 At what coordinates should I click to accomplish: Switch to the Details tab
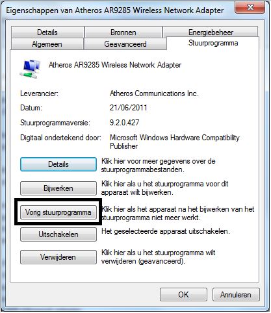point(47,32)
